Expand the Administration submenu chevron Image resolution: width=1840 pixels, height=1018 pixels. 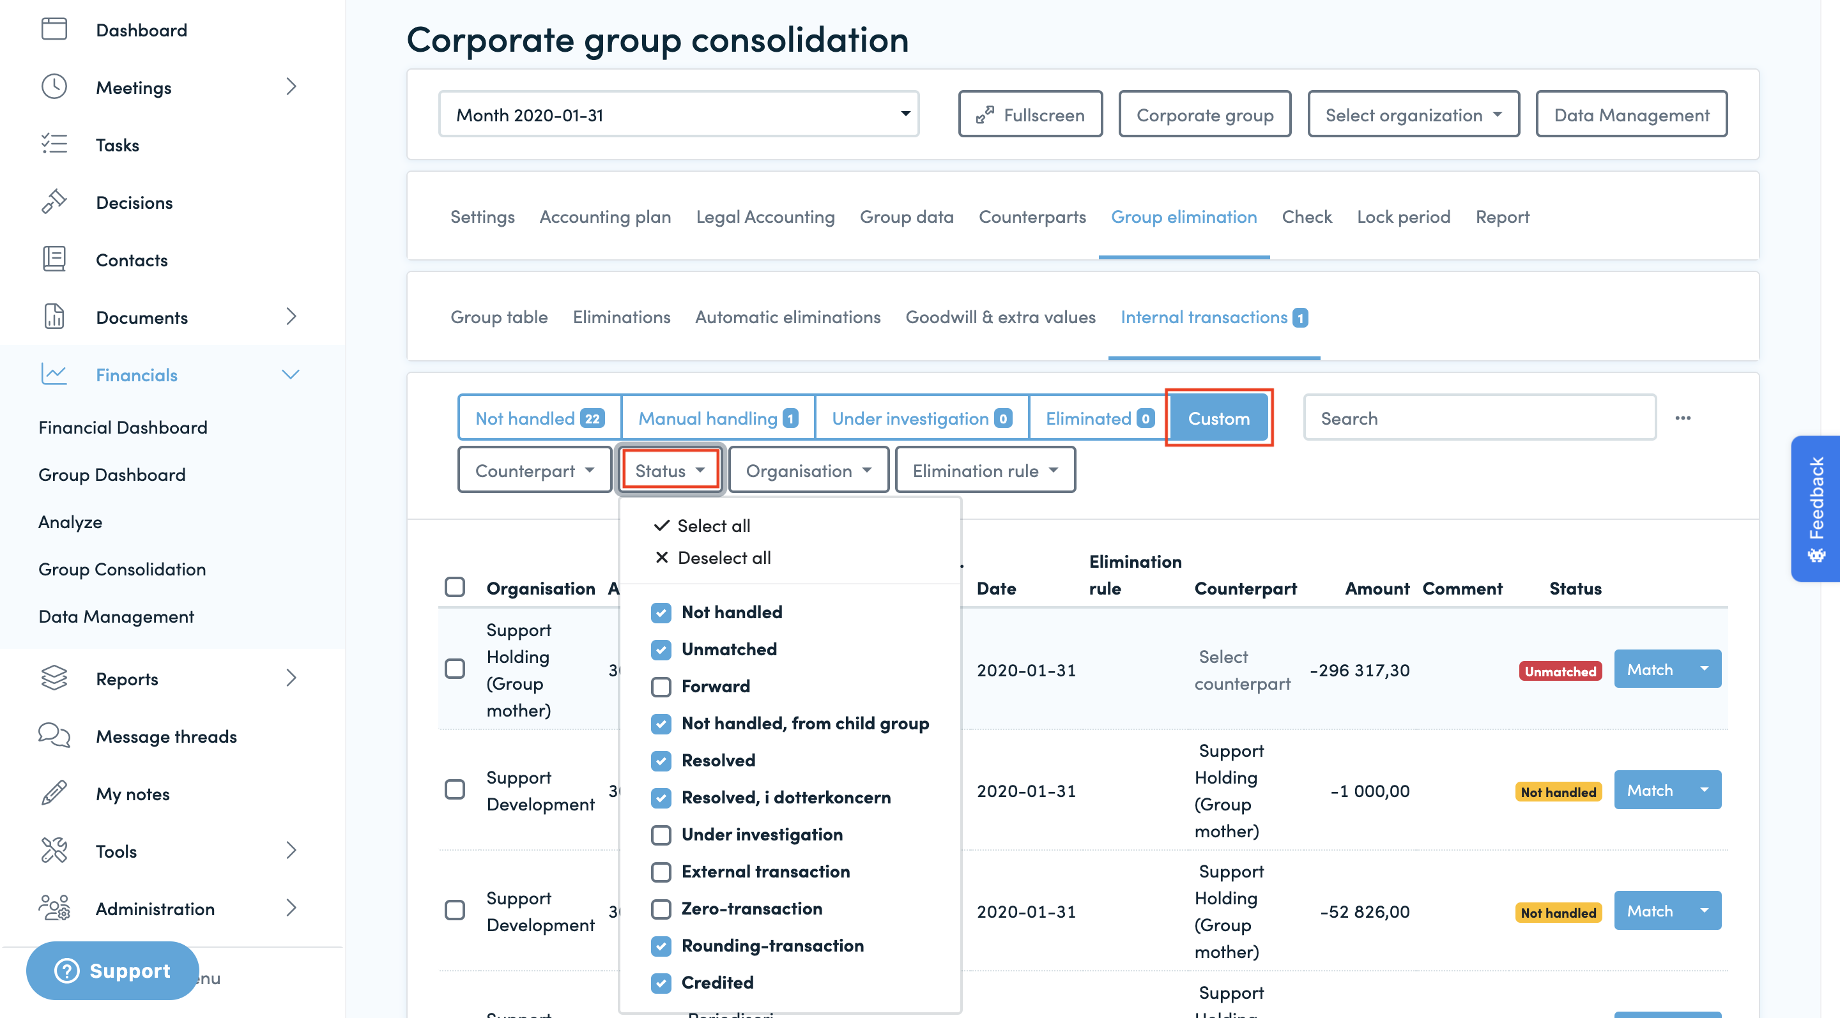pyautogui.click(x=291, y=908)
